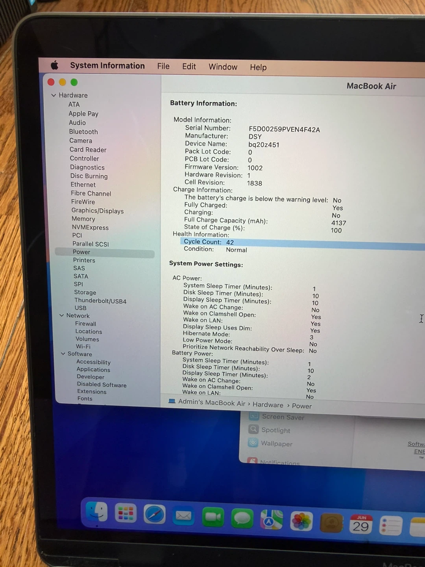
Task: Click Hardware in the path bar
Action: [268, 404]
